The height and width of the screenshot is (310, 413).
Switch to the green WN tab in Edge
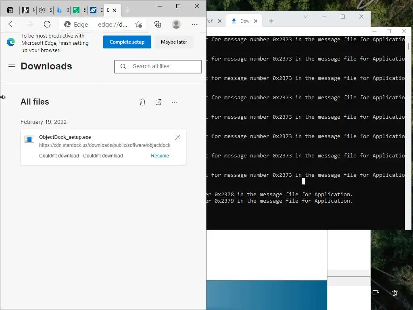coord(76,10)
